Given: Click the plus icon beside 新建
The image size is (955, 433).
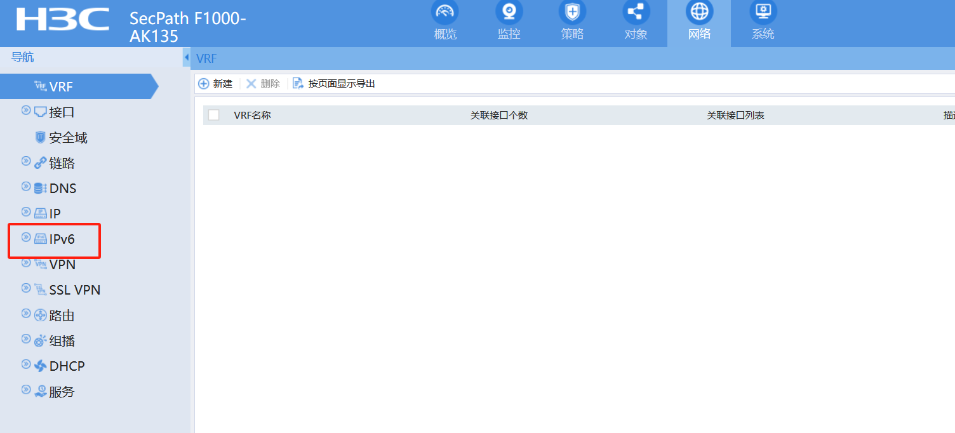Looking at the screenshot, I should click(x=204, y=84).
